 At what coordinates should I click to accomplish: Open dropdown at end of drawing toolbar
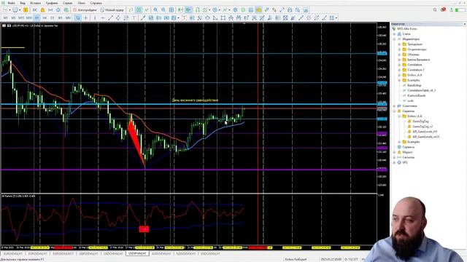click(x=336, y=17)
